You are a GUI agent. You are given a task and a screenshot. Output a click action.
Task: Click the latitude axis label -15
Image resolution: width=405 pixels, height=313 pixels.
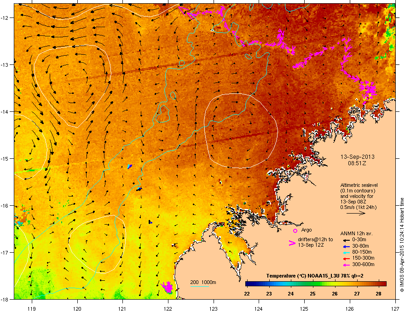pos(6,158)
